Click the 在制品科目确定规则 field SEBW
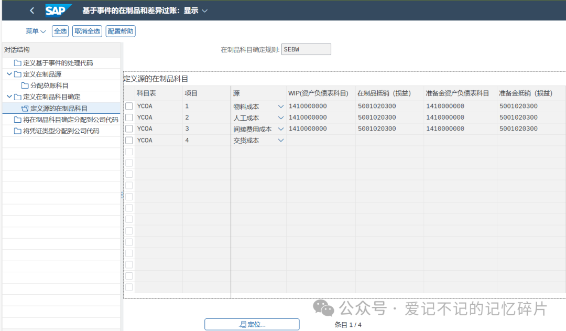566x331 pixels. pos(306,49)
